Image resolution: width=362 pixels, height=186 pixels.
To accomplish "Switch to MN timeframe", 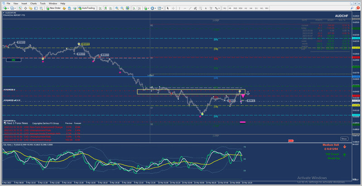I will tap(267, 8).
